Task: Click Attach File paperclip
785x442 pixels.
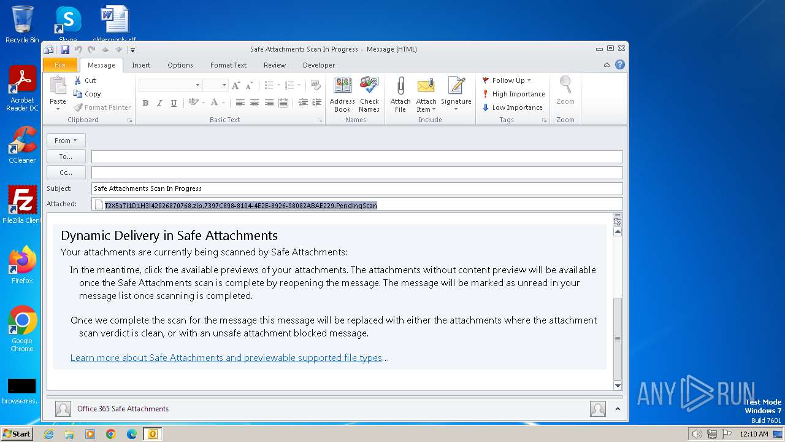Action: click(400, 95)
